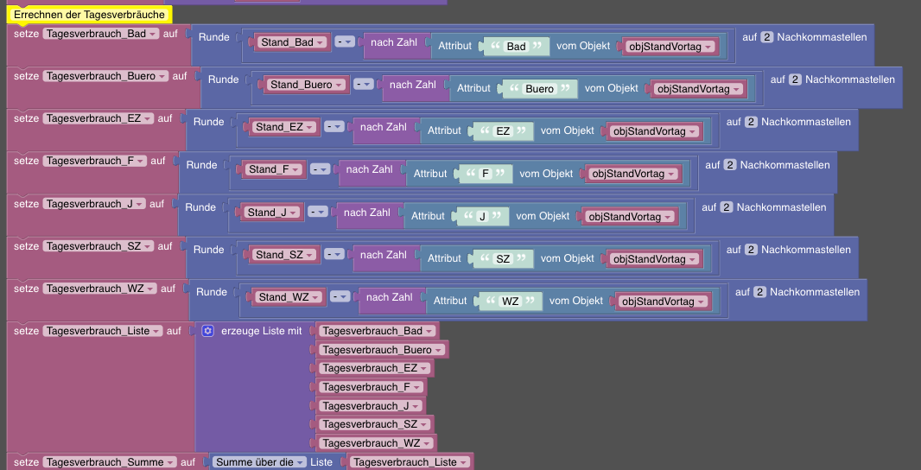The height and width of the screenshot is (470, 921).
Task: Open Tagesverbrauch_J dropdown in list items
Action: tap(371, 406)
